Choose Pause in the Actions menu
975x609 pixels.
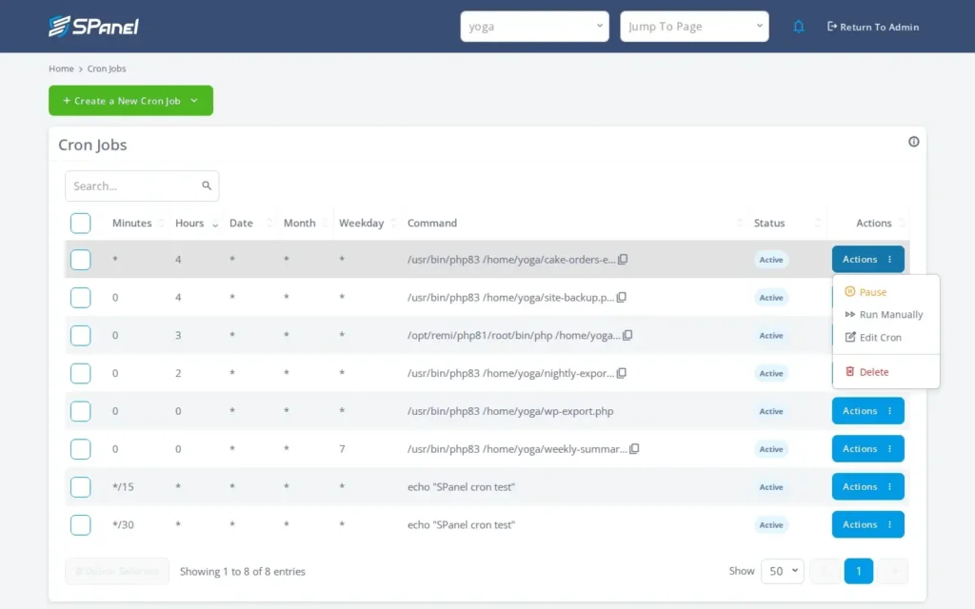(x=866, y=292)
